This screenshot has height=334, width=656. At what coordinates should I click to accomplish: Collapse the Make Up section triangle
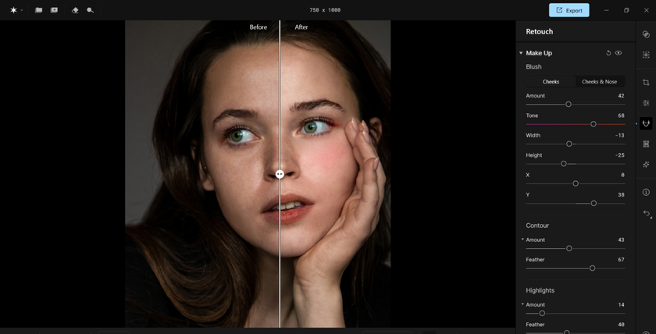521,53
